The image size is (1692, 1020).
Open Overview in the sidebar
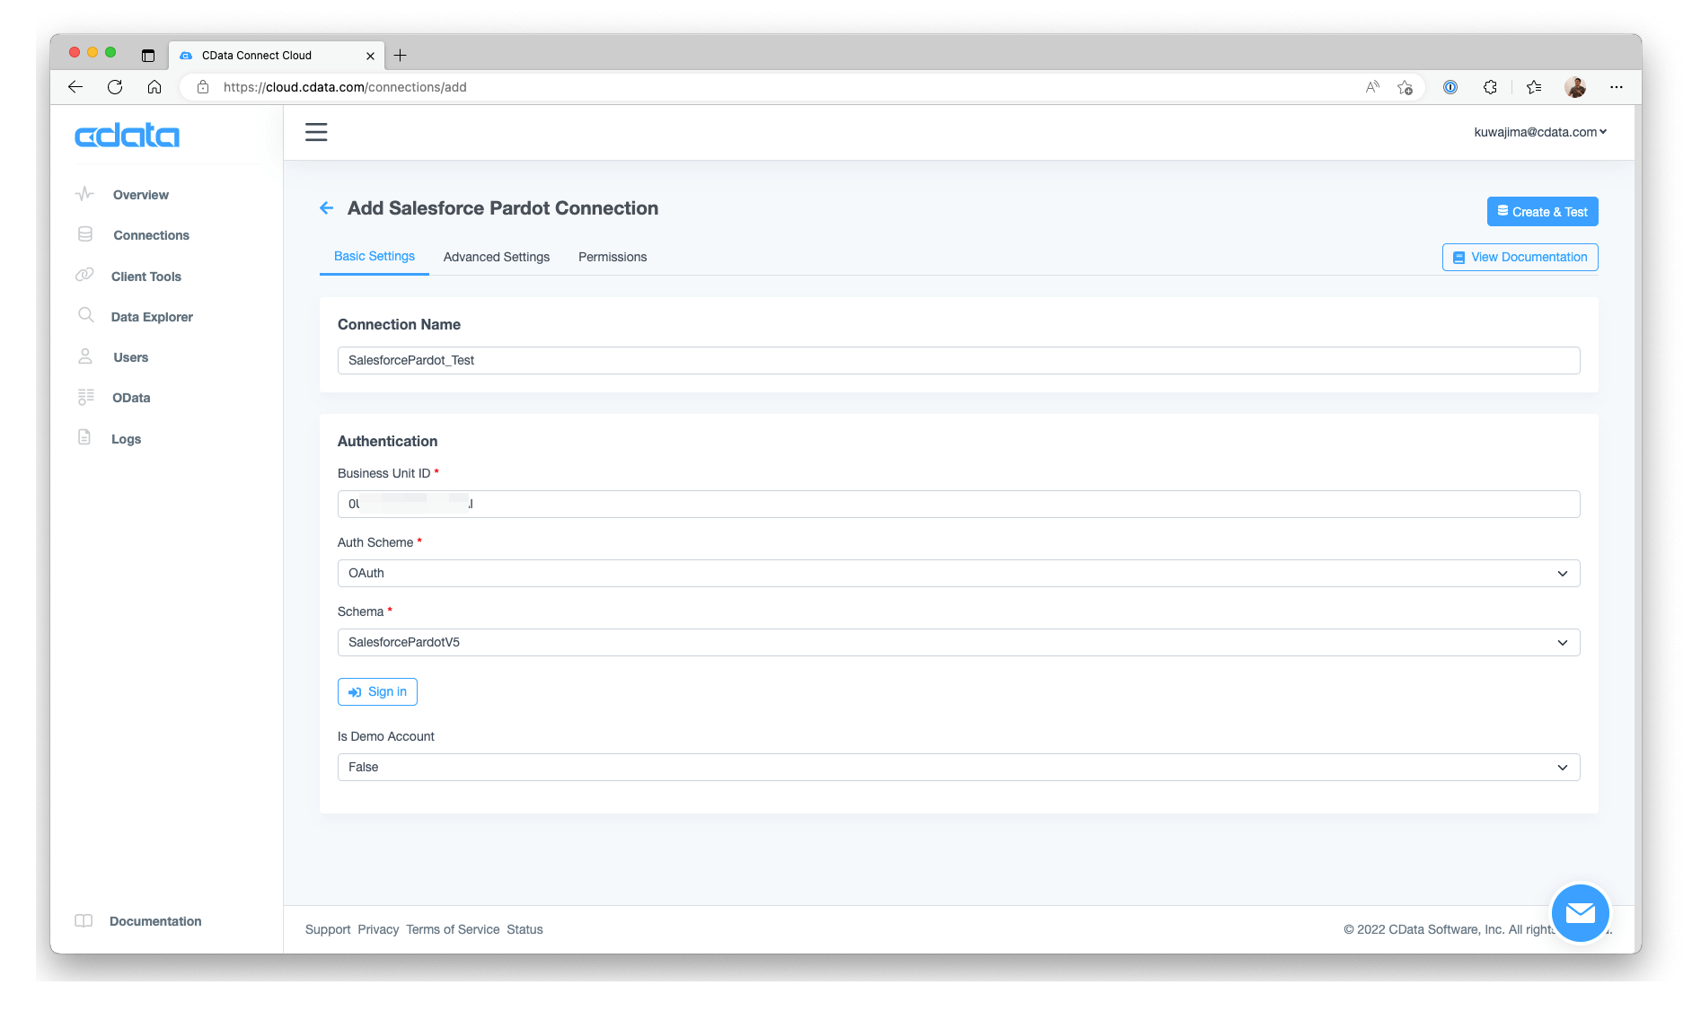pyautogui.click(x=141, y=195)
